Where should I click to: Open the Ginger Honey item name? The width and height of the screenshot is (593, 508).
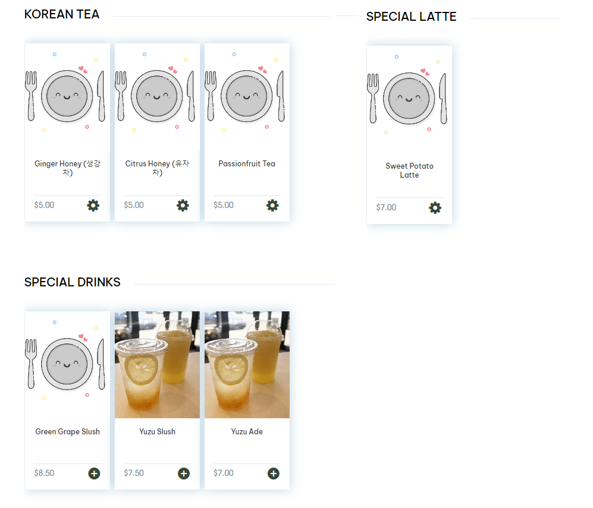point(67,168)
